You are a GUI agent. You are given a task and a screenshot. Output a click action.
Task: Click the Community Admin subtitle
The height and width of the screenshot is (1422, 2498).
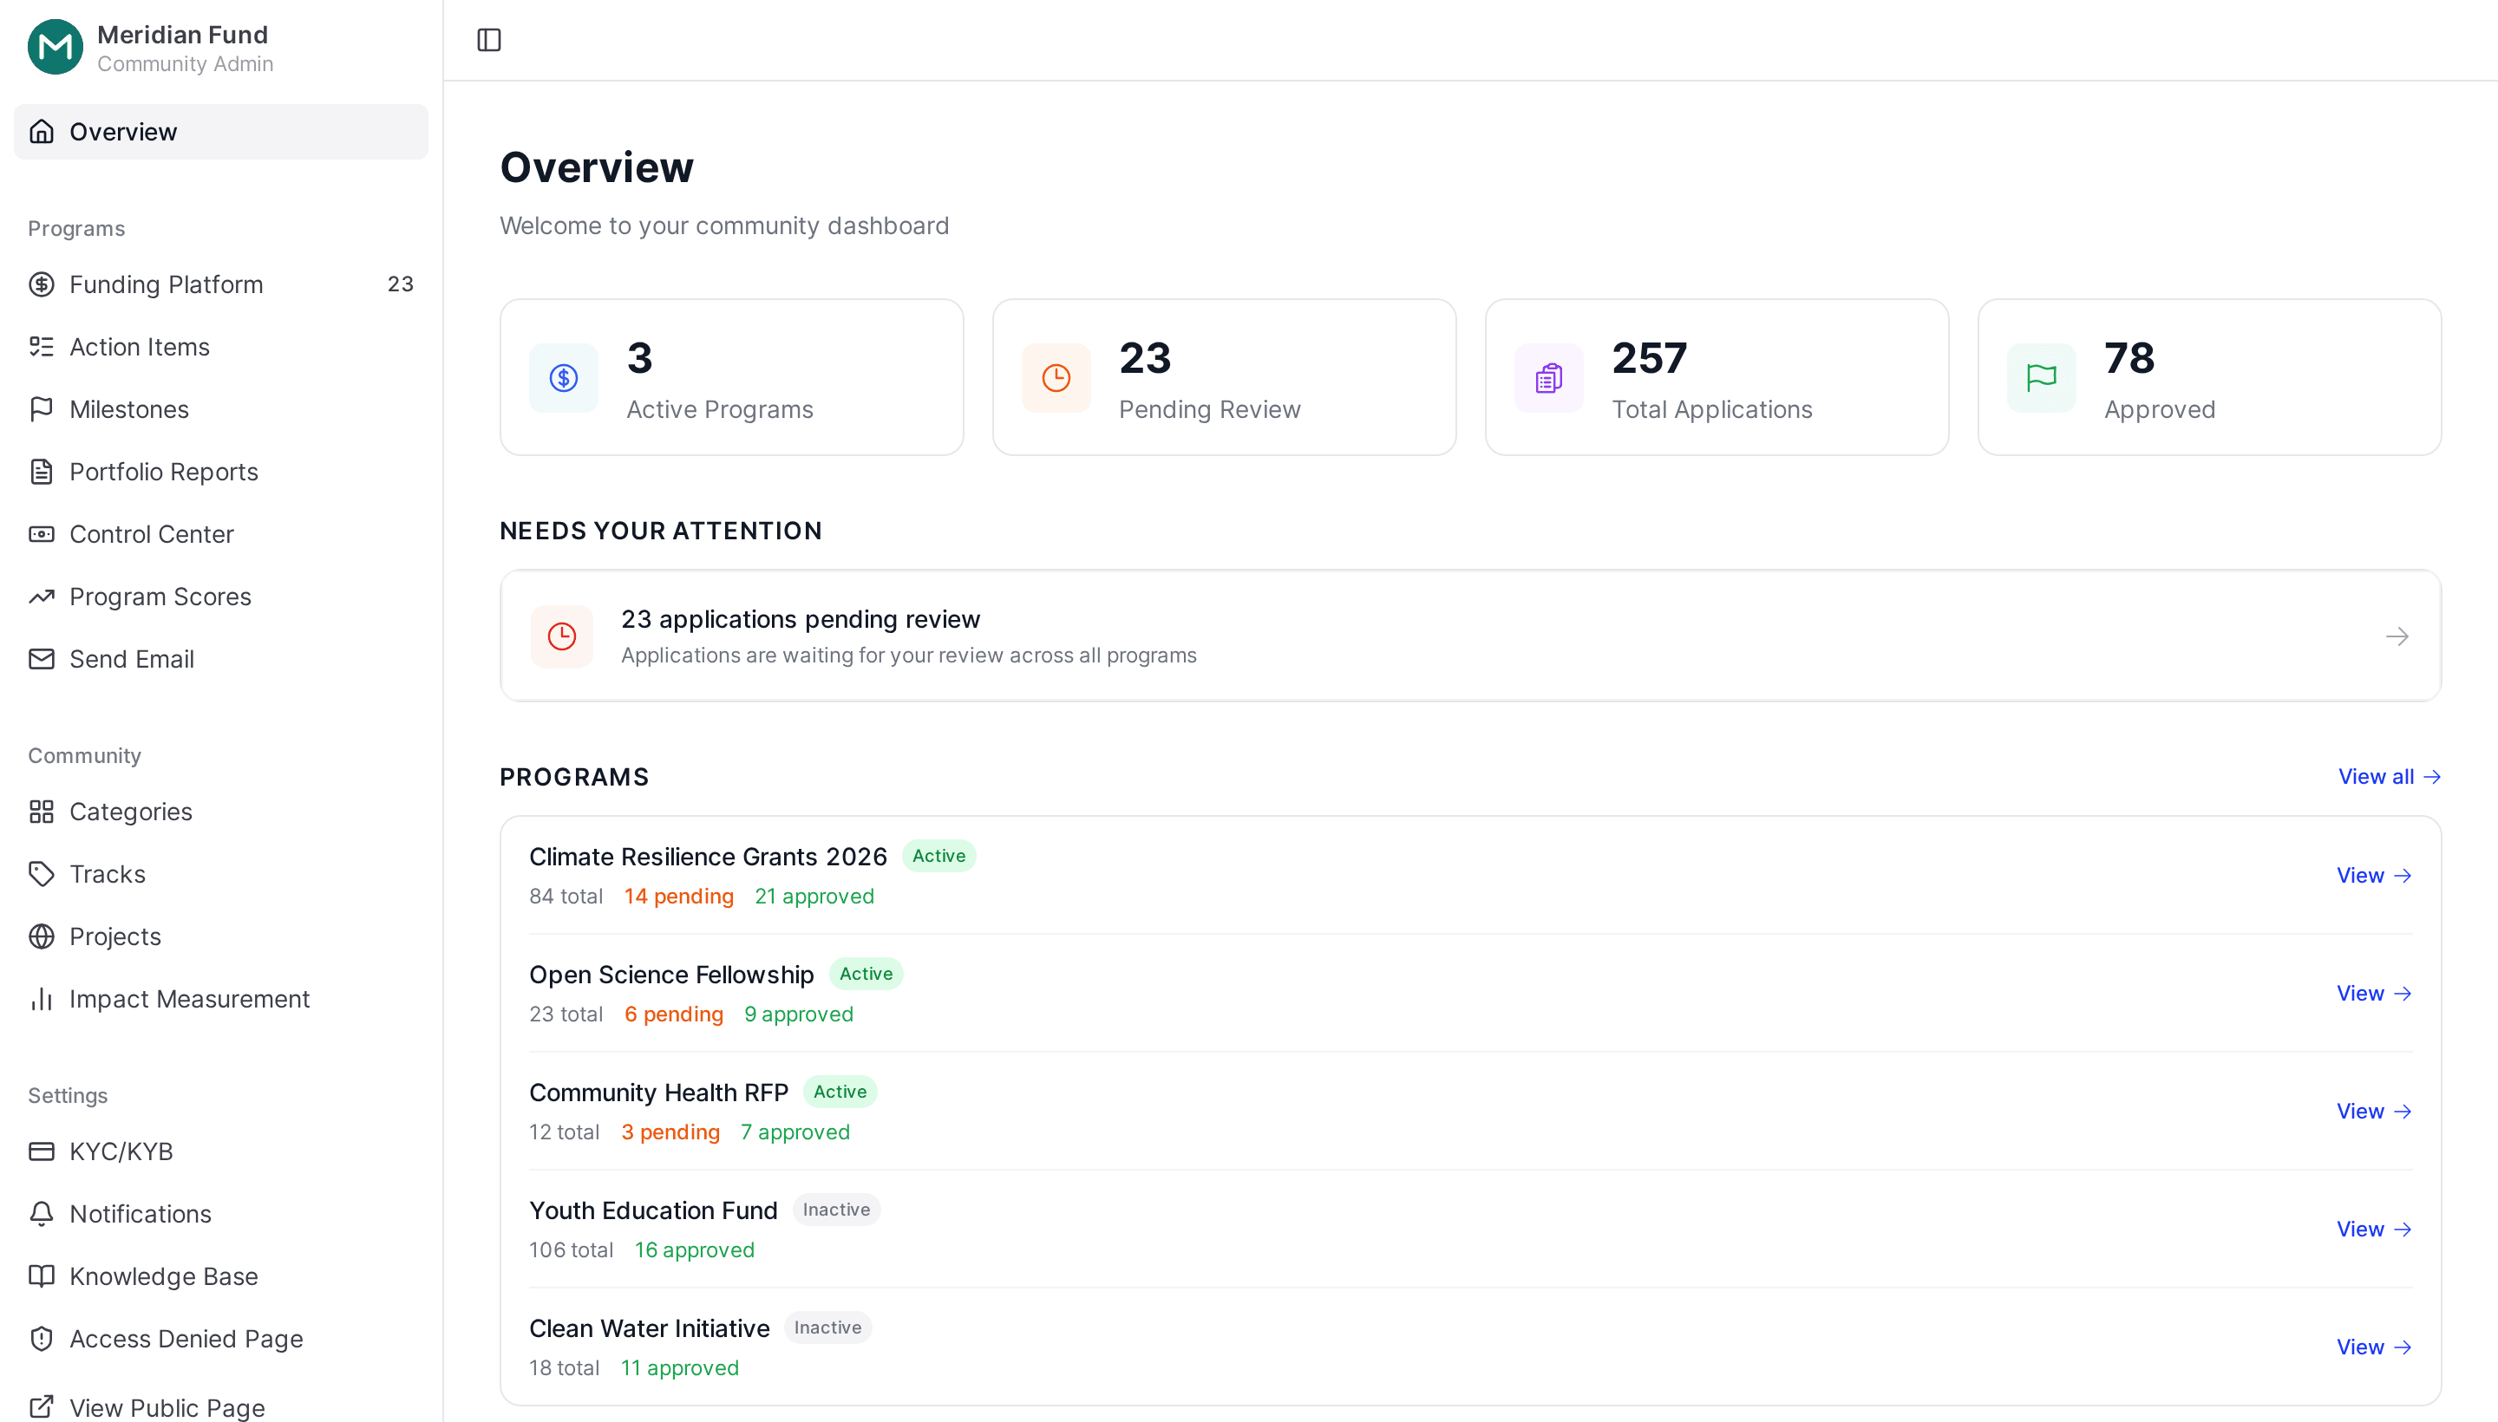click(186, 64)
